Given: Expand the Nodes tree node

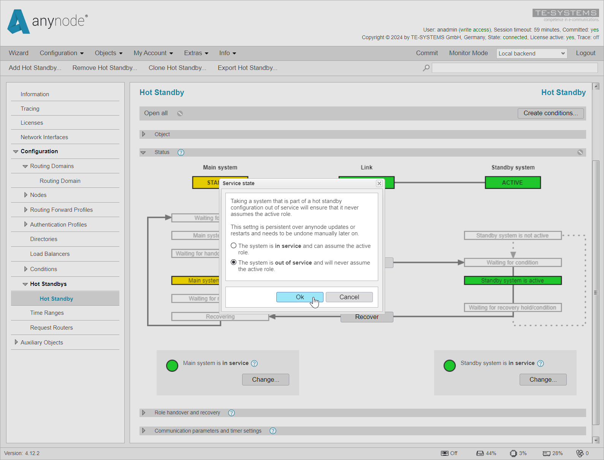Looking at the screenshot, I should click(x=25, y=195).
